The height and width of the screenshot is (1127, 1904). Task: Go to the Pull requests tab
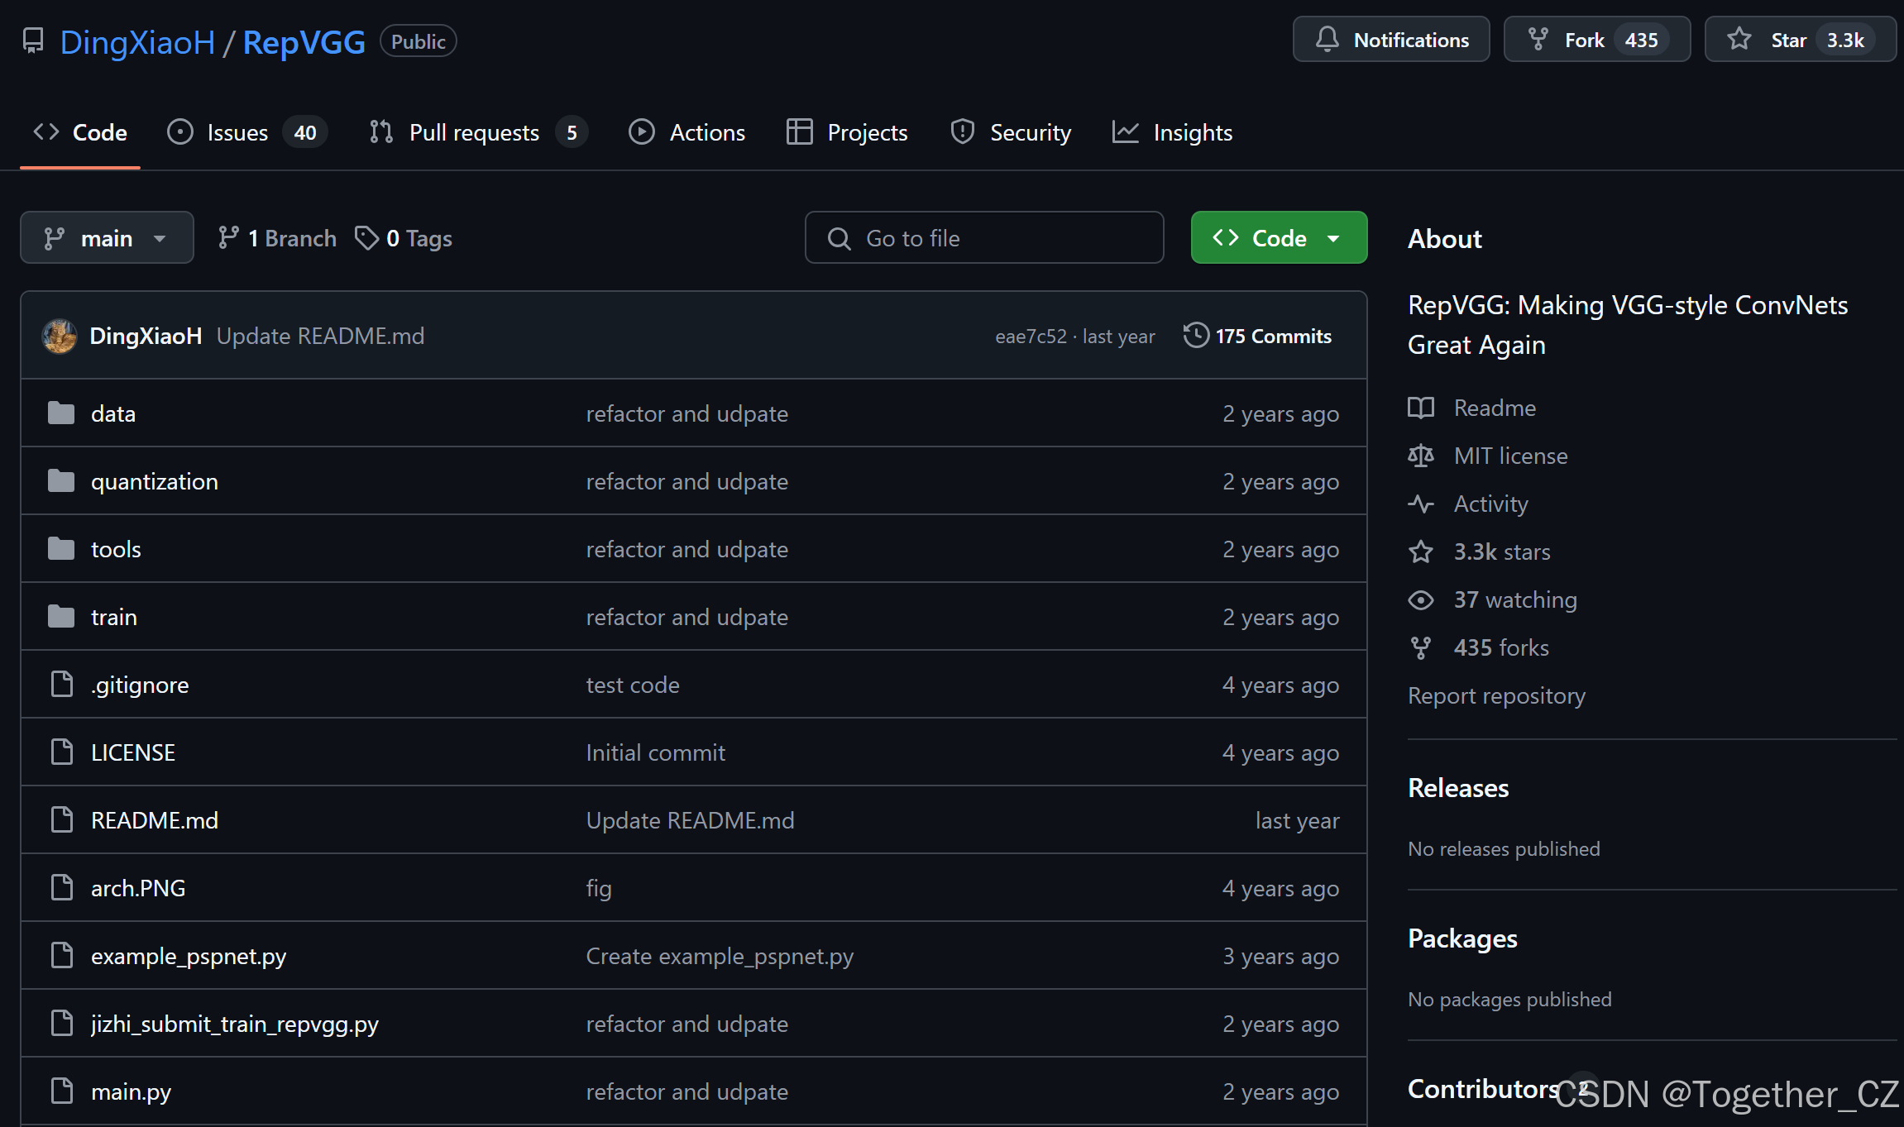[x=478, y=132]
